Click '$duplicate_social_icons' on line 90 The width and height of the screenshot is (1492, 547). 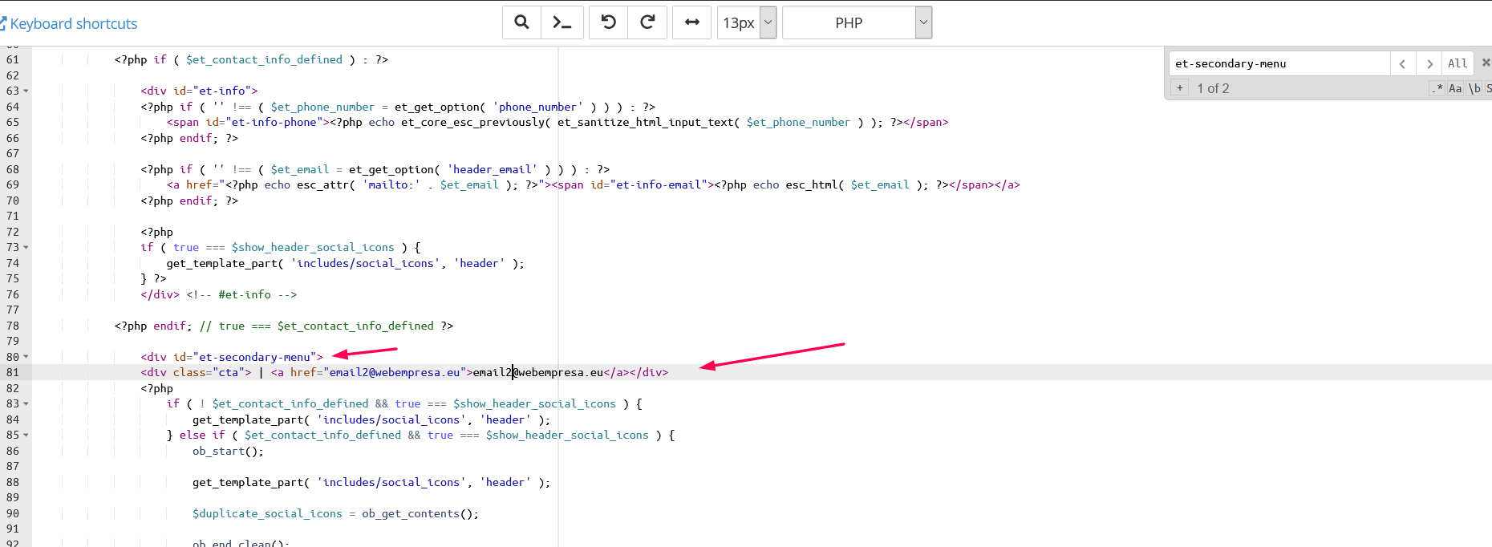(x=267, y=513)
